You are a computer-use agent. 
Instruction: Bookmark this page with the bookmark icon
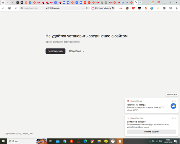click(x=87, y=8)
